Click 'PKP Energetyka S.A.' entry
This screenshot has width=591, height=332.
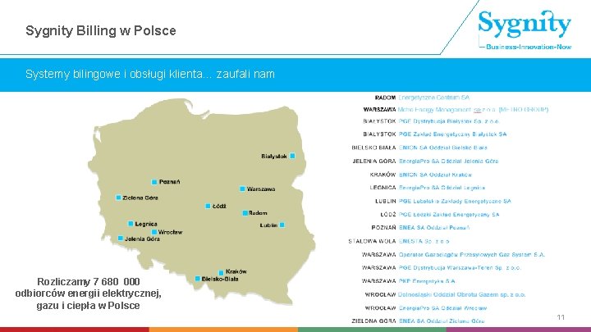click(428, 281)
